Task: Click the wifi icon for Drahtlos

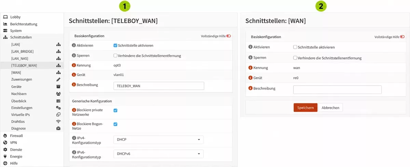Action: pyautogui.click(x=58, y=121)
